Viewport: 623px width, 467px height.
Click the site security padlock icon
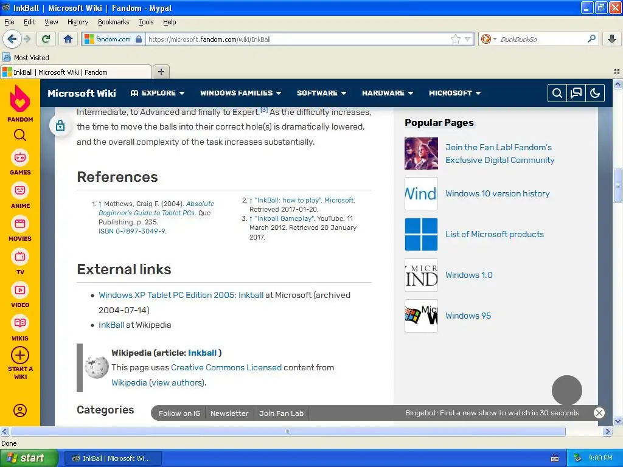[139, 39]
